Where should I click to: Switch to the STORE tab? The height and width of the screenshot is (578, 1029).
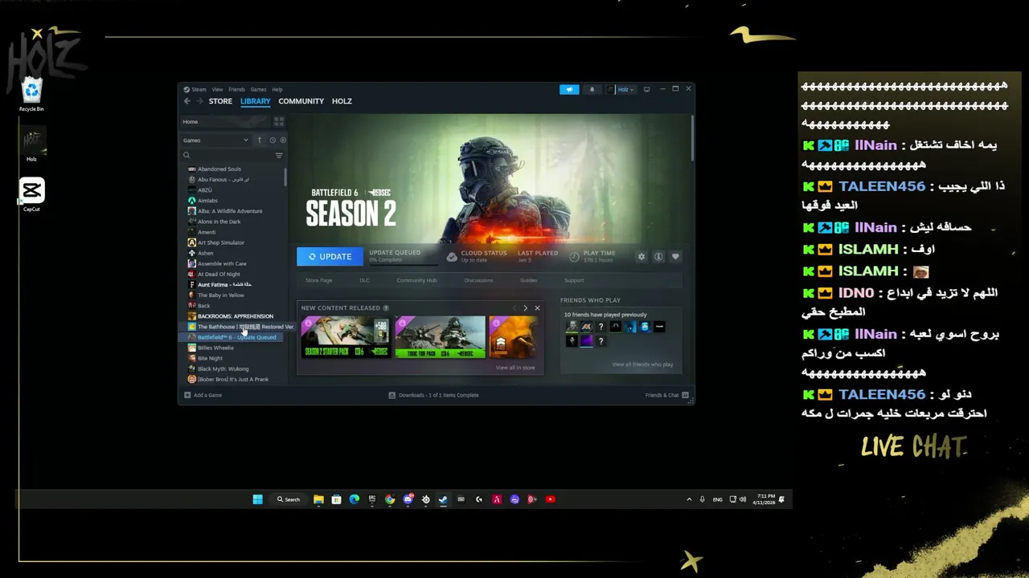pos(220,101)
